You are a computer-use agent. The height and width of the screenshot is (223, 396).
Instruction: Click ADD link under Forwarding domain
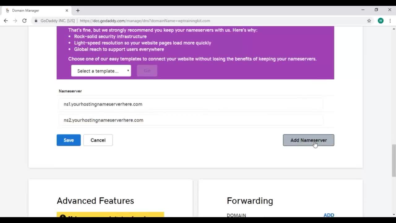point(329,215)
